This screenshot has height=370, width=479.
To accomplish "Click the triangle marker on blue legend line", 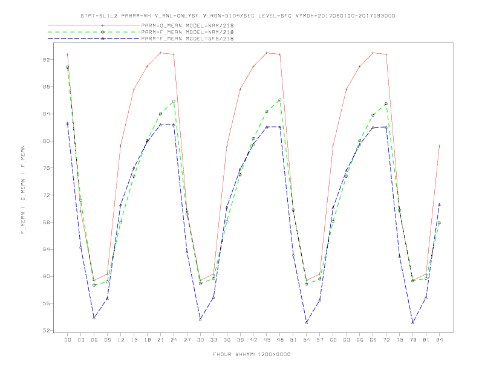I will (103, 39).
